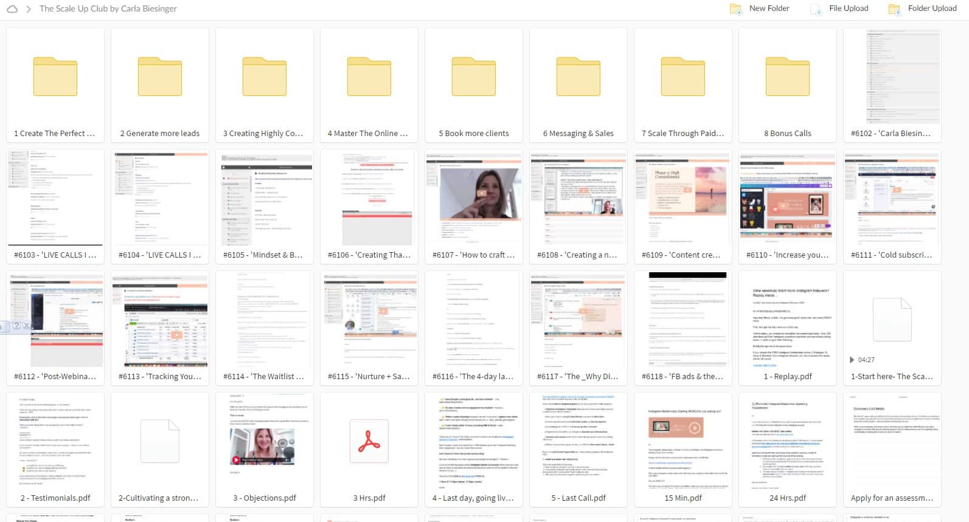Open the '6 Messaging & Sales' folder
The width and height of the screenshot is (969, 522).
[578, 77]
